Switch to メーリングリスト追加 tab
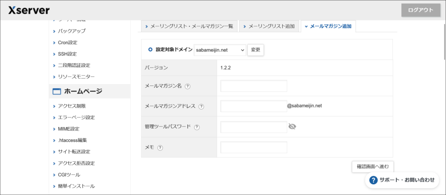Viewport: 446px width, 195px height. coord(268,27)
